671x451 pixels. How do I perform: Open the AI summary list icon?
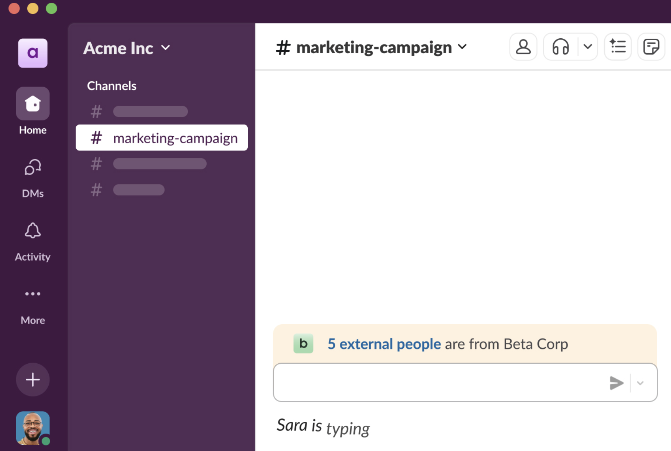tap(618, 47)
